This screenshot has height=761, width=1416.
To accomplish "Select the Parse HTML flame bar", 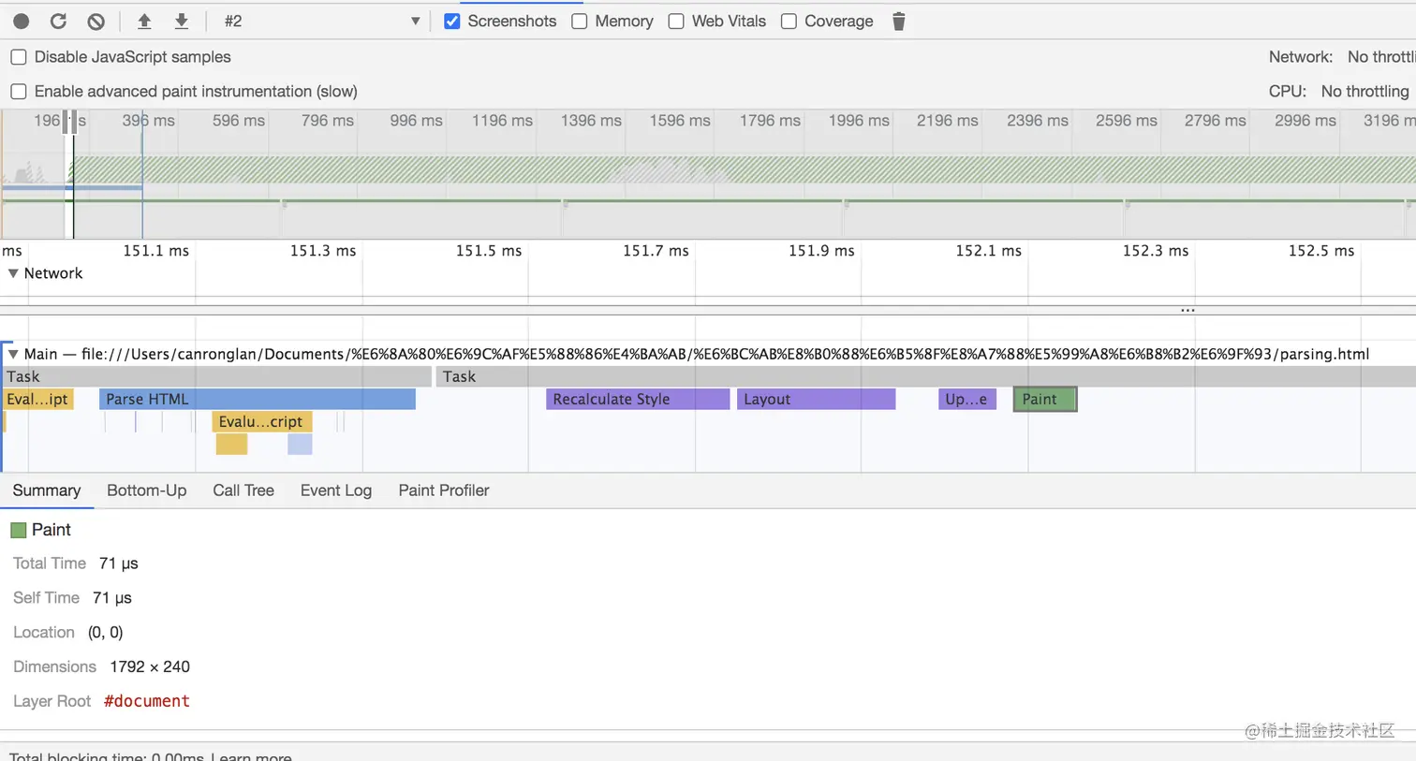I will 258,399.
